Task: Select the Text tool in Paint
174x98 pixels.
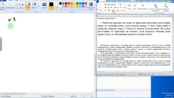Action: pos(23,5)
